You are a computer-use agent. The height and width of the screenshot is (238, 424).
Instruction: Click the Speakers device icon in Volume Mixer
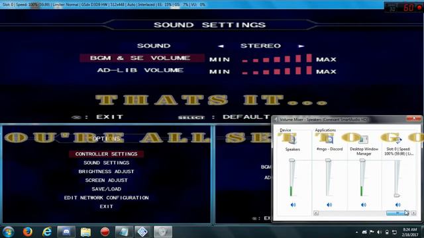coord(292,139)
